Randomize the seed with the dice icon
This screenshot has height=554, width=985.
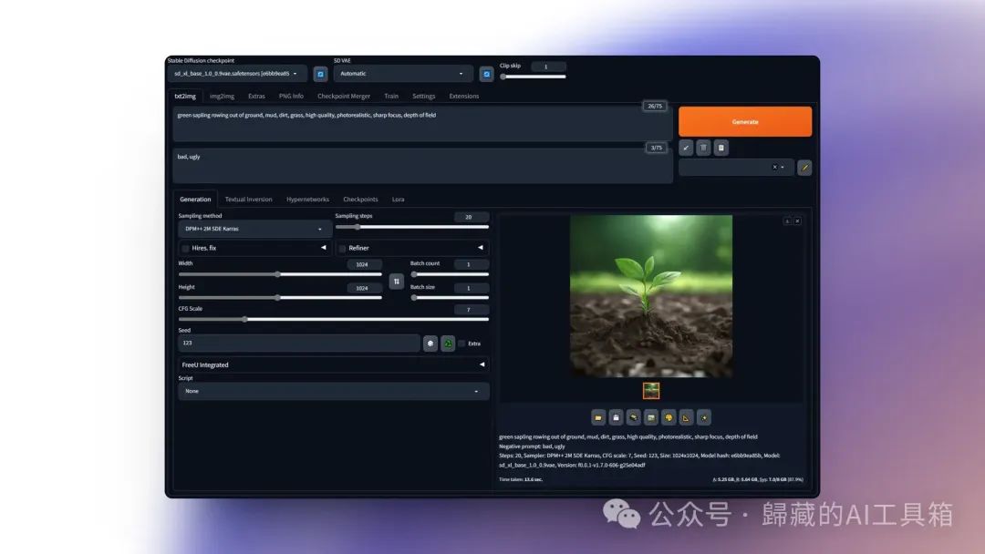coord(430,344)
